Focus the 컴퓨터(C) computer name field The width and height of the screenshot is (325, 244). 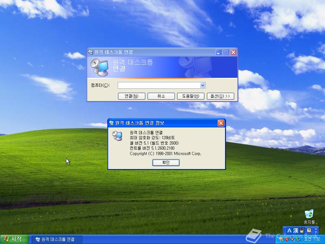159,85
